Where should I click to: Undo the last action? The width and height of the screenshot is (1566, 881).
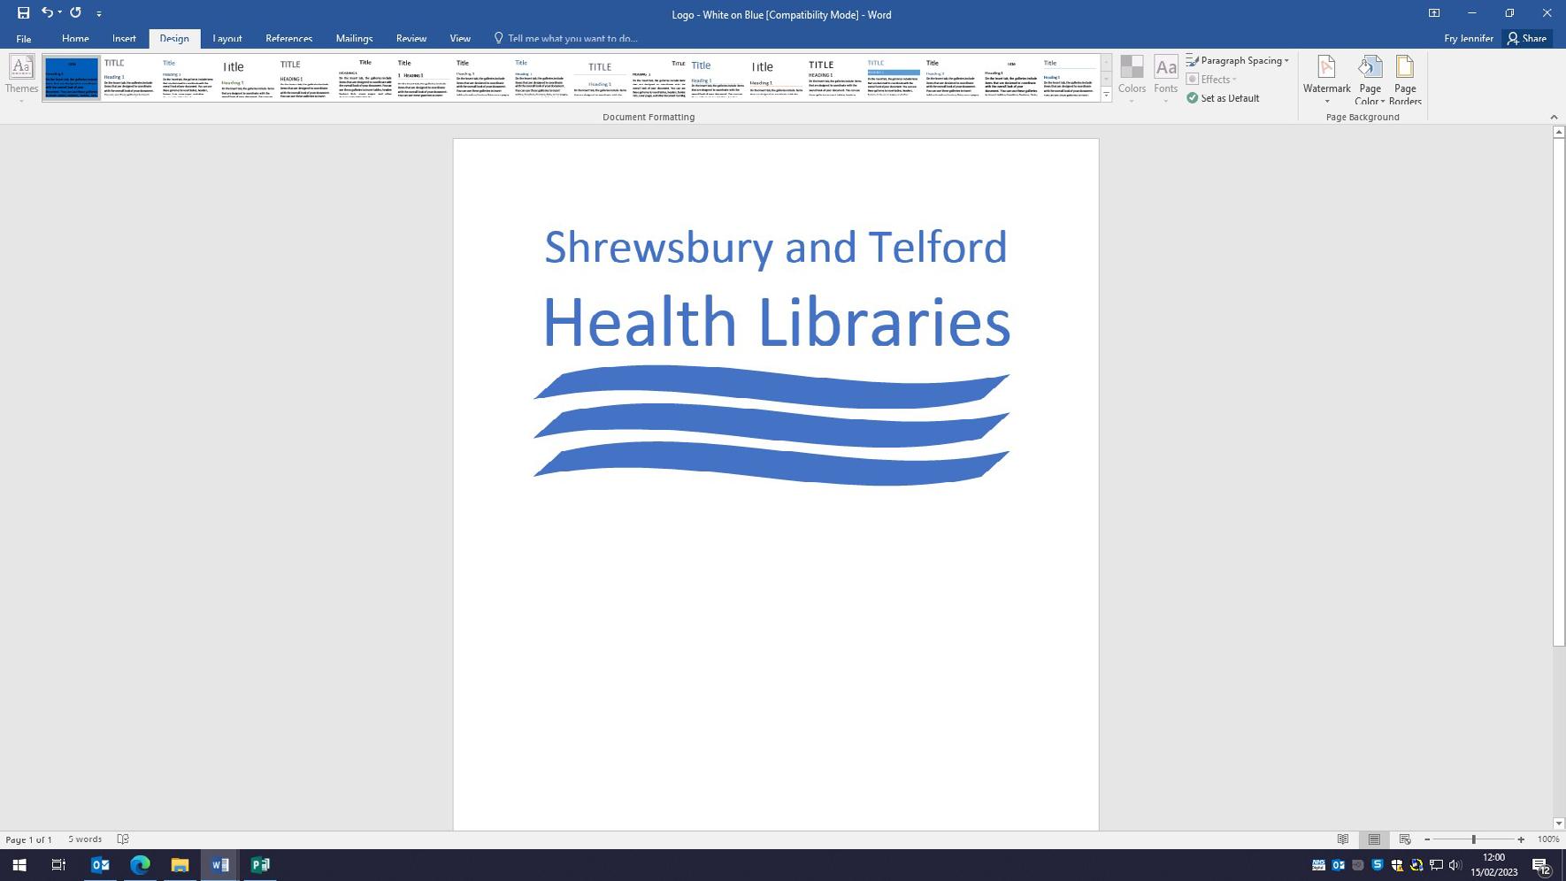click(x=47, y=13)
